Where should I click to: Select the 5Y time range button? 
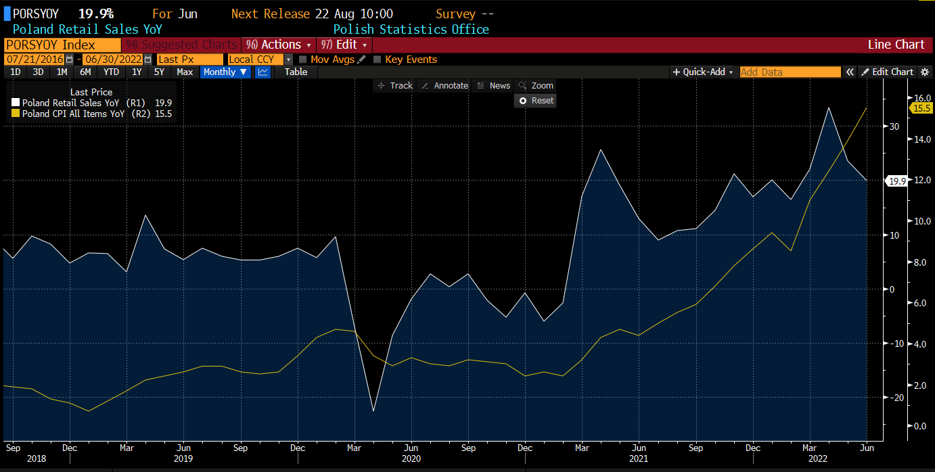click(x=159, y=72)
